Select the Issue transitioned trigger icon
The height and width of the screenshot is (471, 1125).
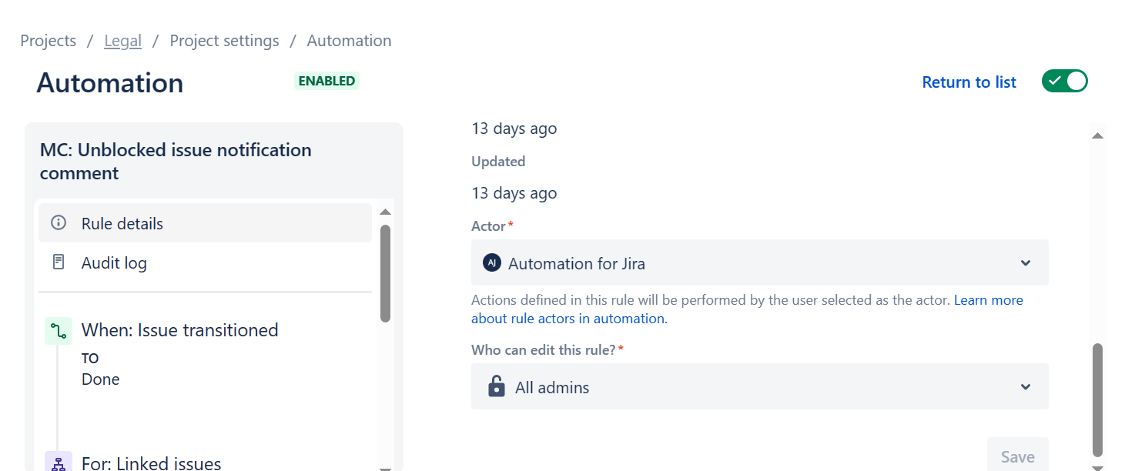pos(58,330)
